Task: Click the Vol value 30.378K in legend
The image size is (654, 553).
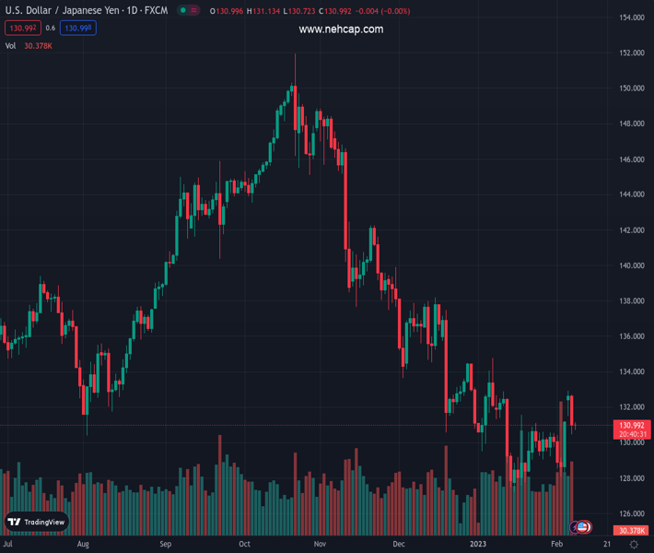Action: click(x=38, y=46)
